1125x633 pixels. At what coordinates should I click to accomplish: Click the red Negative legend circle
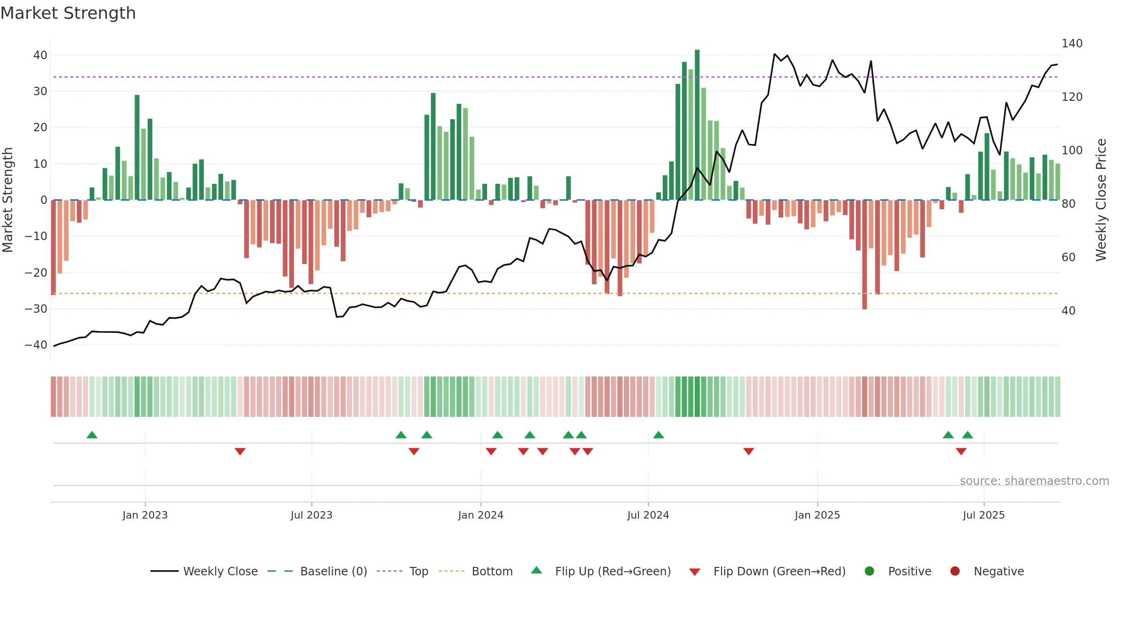[x=955, y=571]
